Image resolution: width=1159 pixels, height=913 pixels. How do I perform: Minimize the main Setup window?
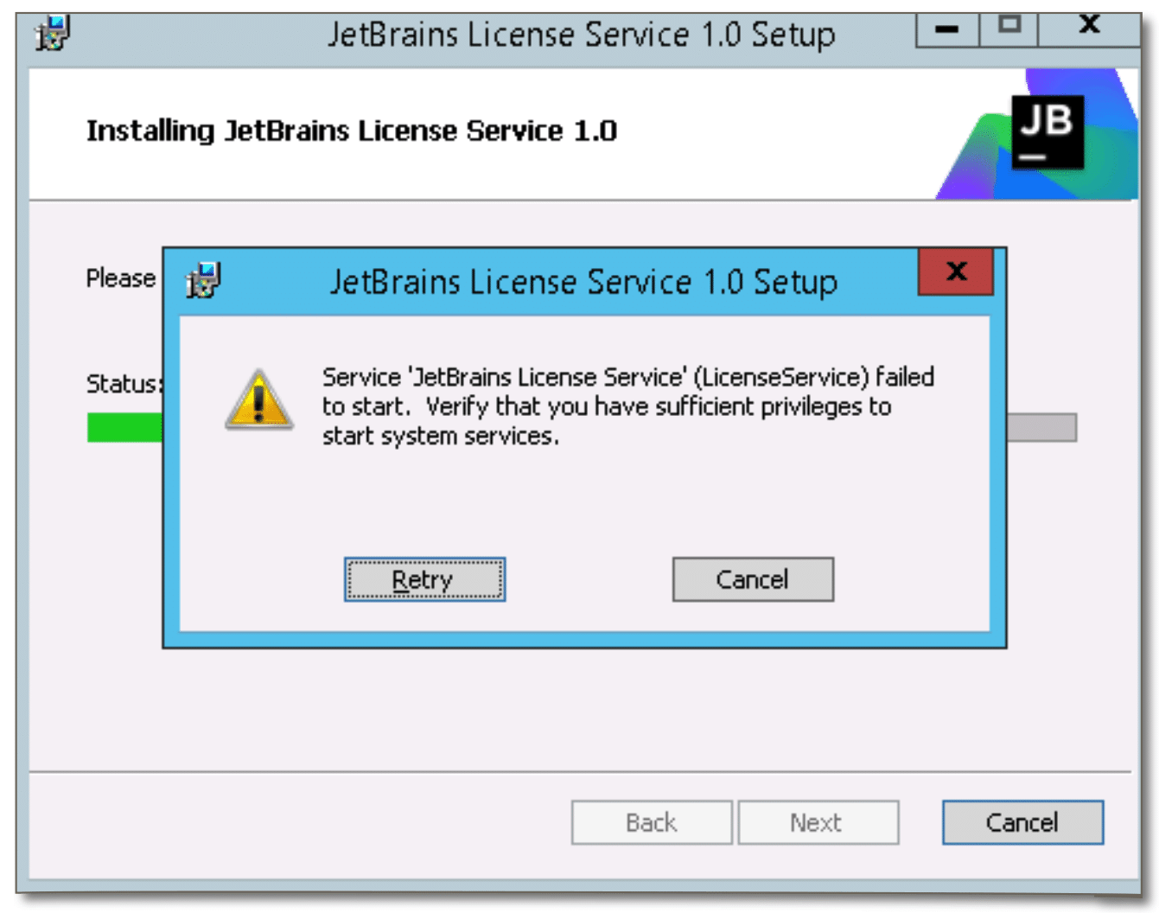point(947,29)
